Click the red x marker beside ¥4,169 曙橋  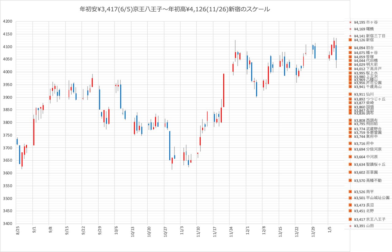(x=350, y=29)
